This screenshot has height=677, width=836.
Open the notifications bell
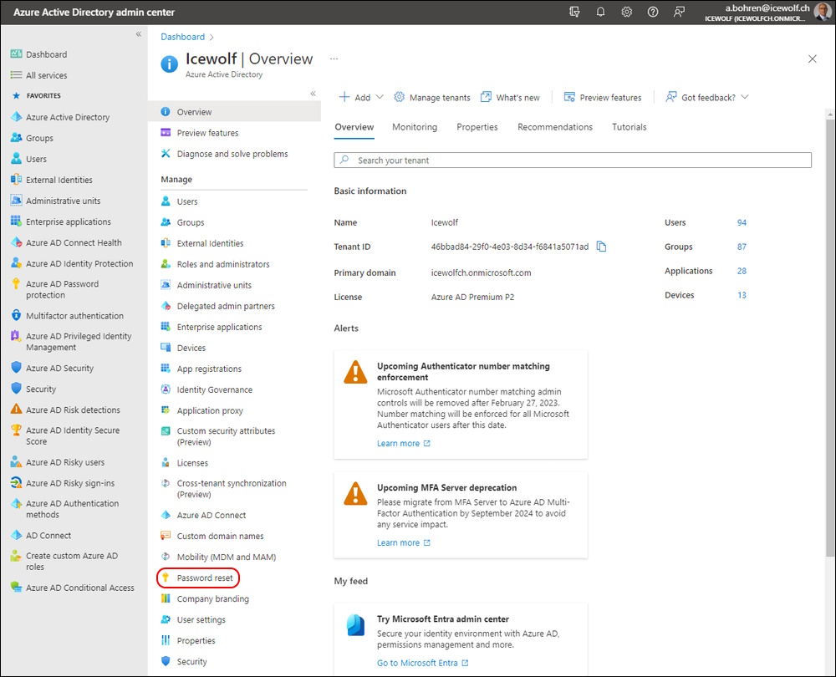pos(600,12)
